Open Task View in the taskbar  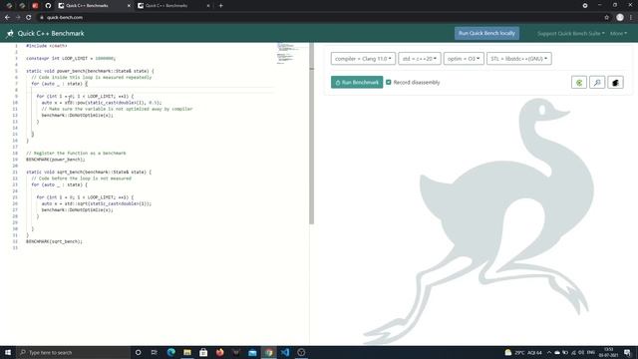pyautogui.click(x=155, y=352)
